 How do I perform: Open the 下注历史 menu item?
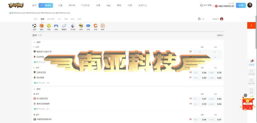point(85,6)
